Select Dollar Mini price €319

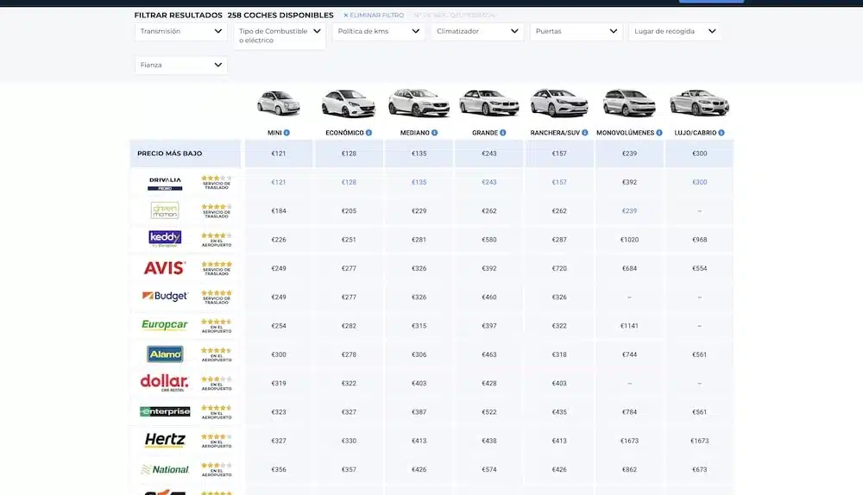tap(279, 384)
